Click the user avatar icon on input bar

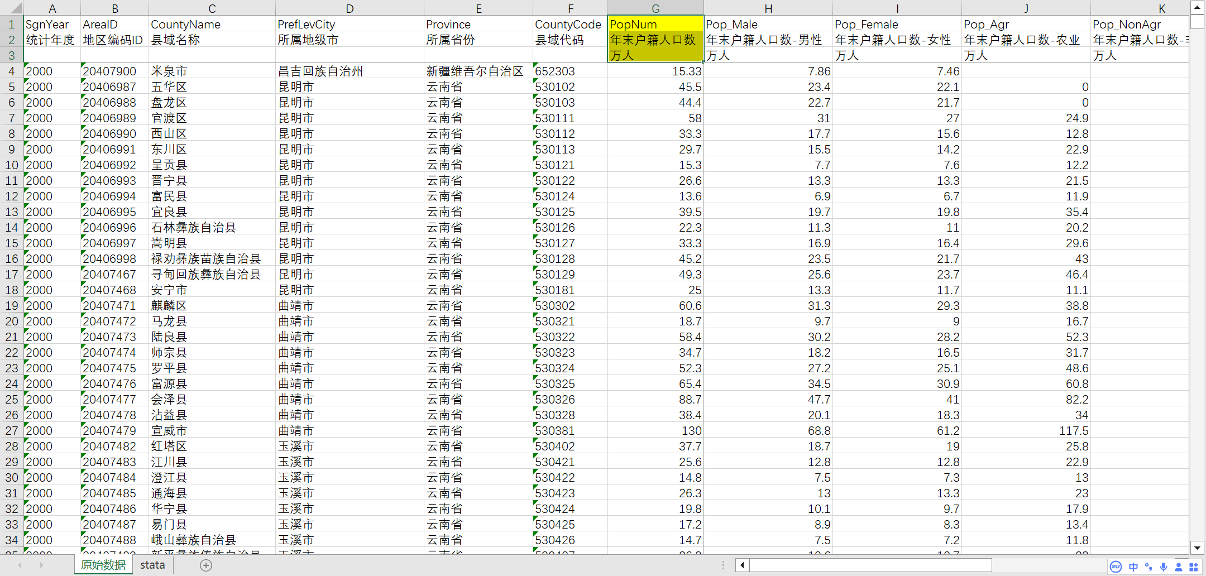[1179, 567]
